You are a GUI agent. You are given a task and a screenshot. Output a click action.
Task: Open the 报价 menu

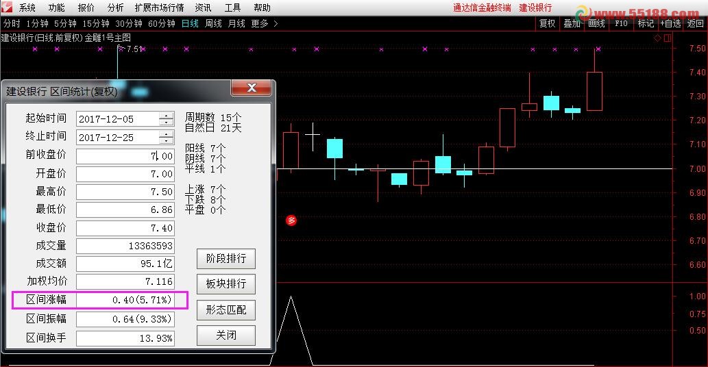pyautogui.click(x=86, y=8)
